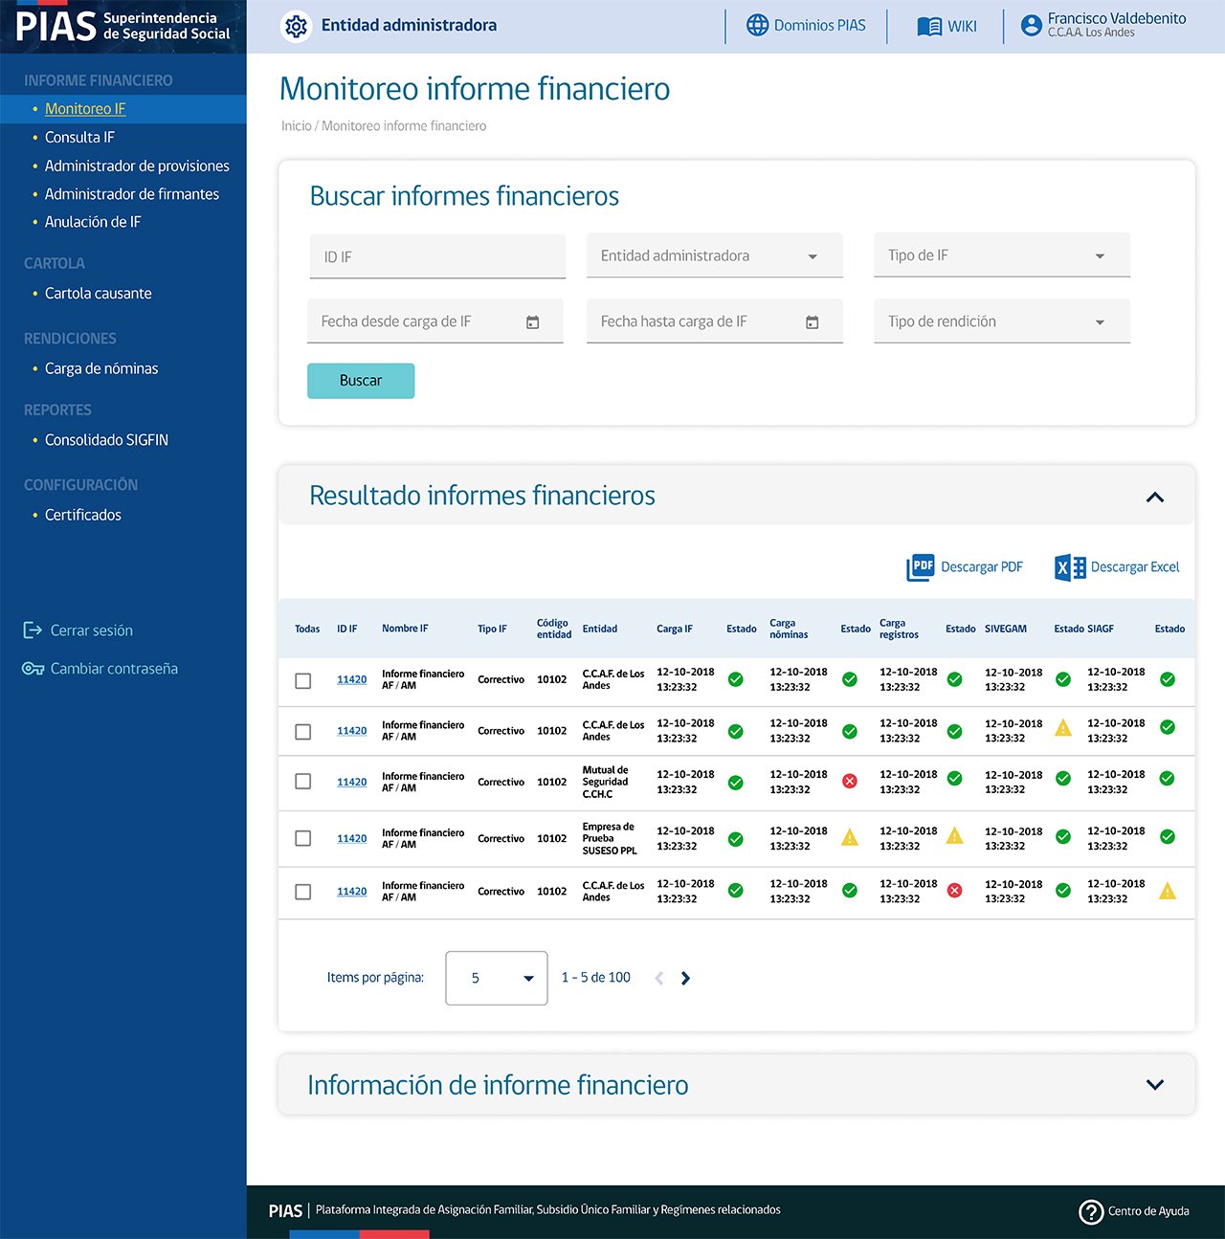Open Dominios PIAS globe icon
This screenshot has height=1239, width=1225.
(757, 26)
